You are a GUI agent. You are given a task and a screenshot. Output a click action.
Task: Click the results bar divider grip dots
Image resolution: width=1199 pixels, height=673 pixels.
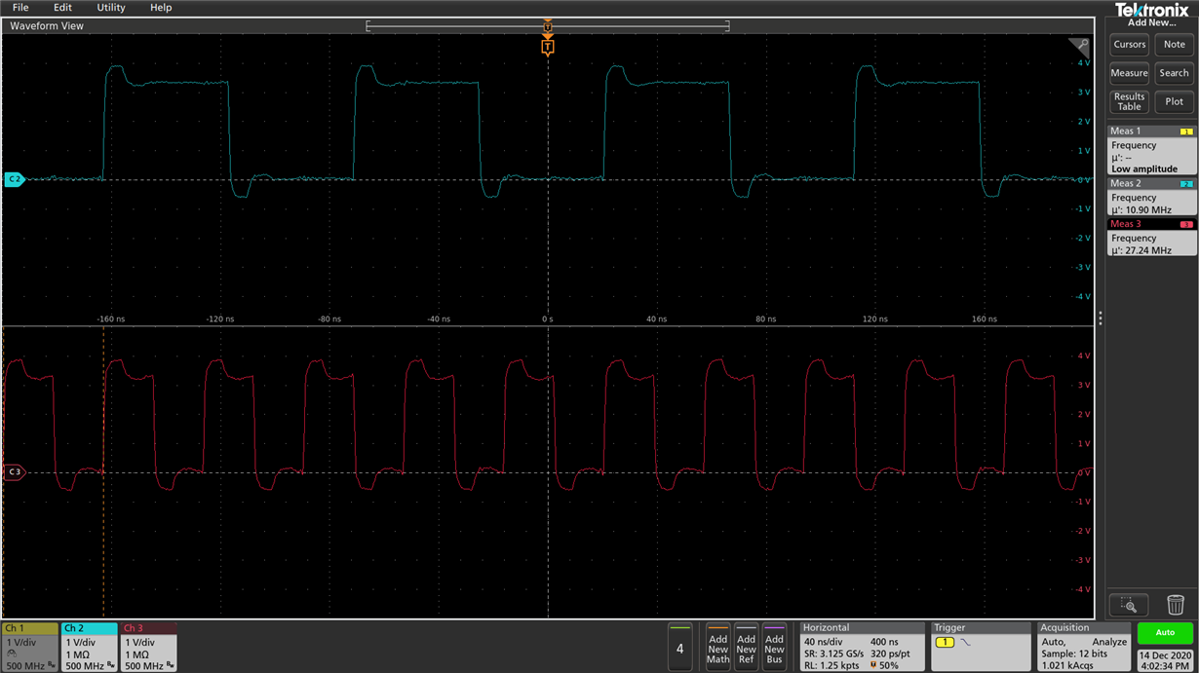tap(1101, 318)
